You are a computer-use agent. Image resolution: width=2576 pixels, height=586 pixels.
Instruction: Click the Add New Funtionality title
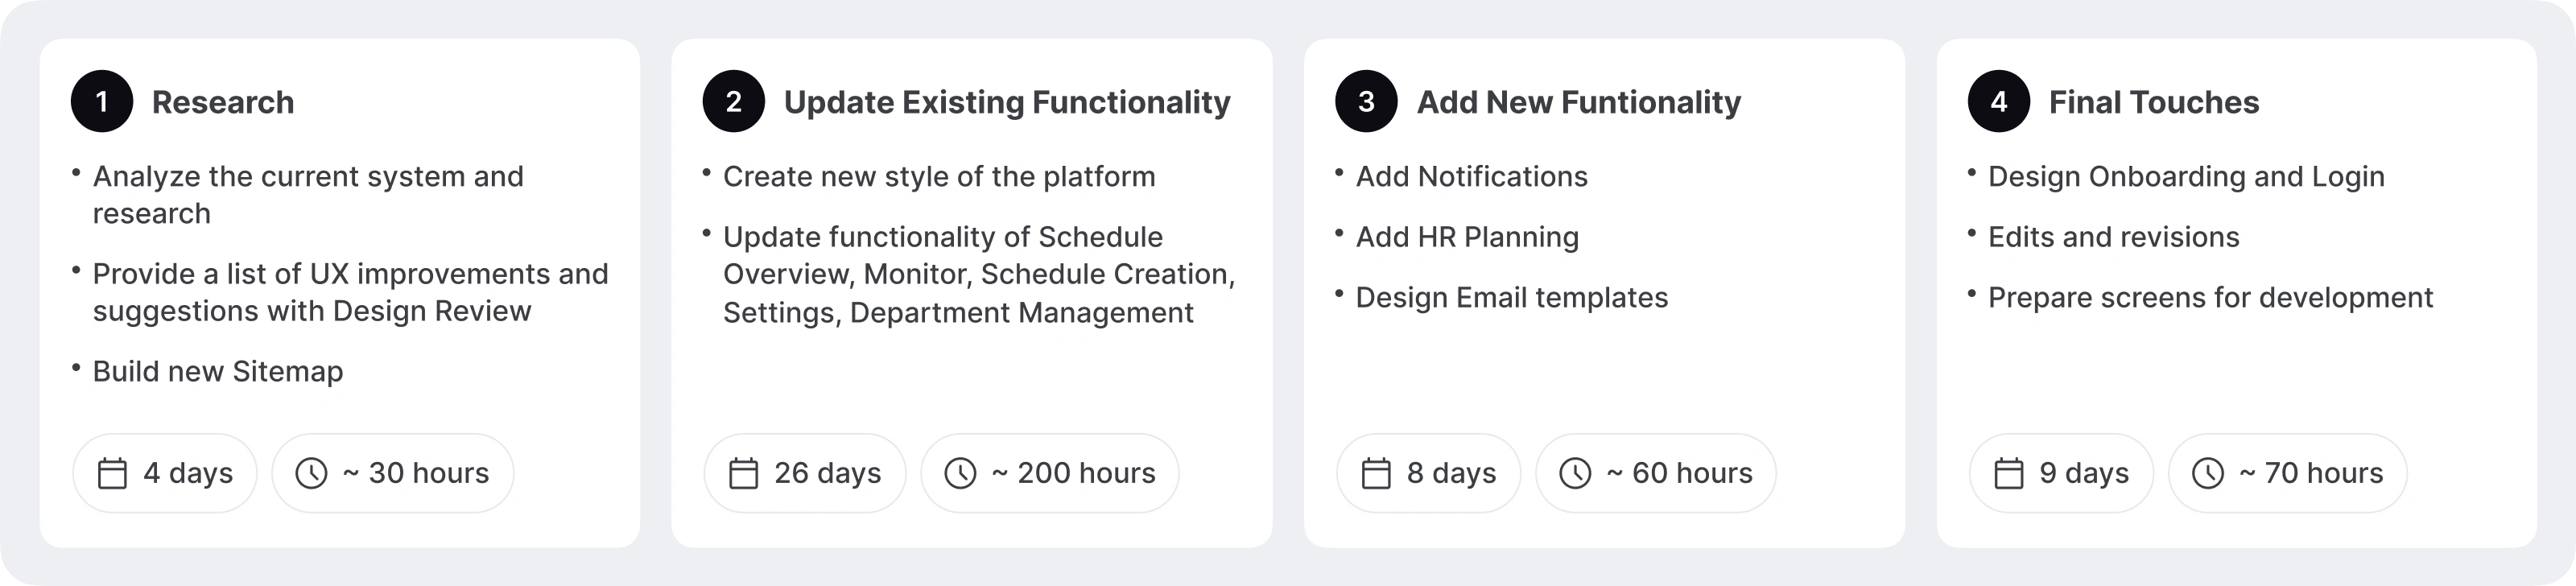pyautogui.click(x=1579, y=102)
